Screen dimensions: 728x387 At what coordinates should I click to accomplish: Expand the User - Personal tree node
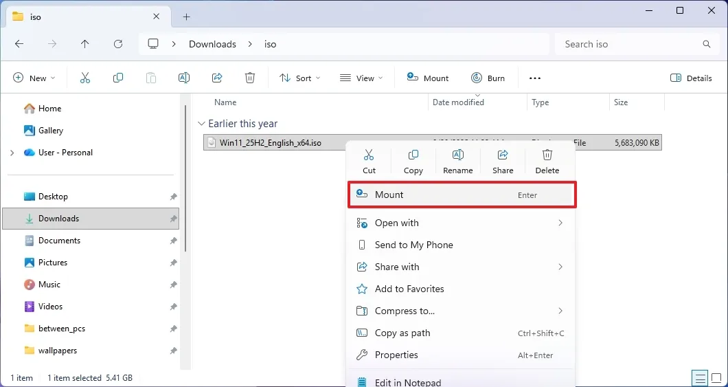point(12,153)
